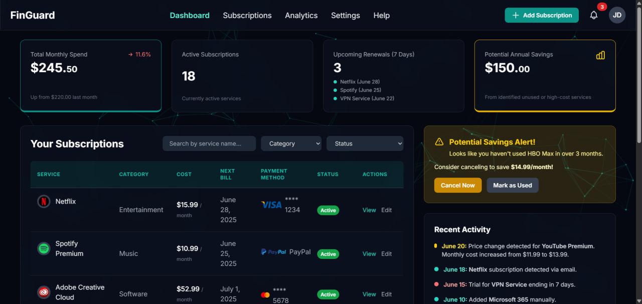Click the warning triangle alert icon
This screenshot has width=642, height=304.
439,142
